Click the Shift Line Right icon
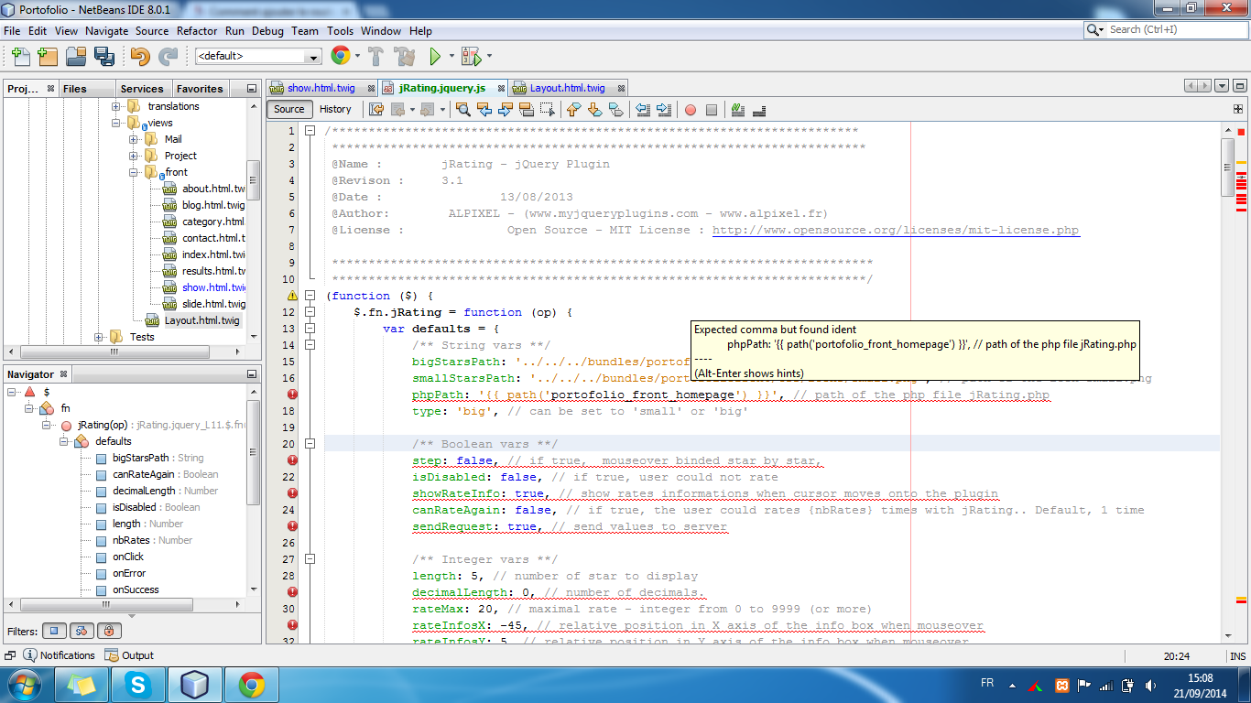Screen dimensions: 1251x703 (x=664, y=110)
